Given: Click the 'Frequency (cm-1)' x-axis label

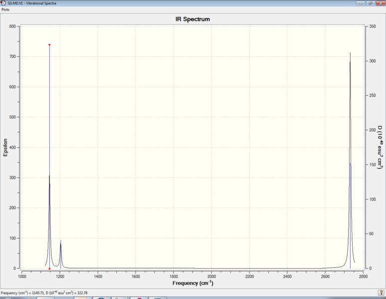Looking at the screenshot, I should tap(193, 283).
